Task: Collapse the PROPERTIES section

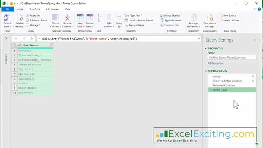Action: pyautogui.click(x=206, y=48)
